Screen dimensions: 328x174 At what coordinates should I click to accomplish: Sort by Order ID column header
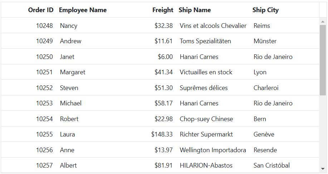[40, 10]
